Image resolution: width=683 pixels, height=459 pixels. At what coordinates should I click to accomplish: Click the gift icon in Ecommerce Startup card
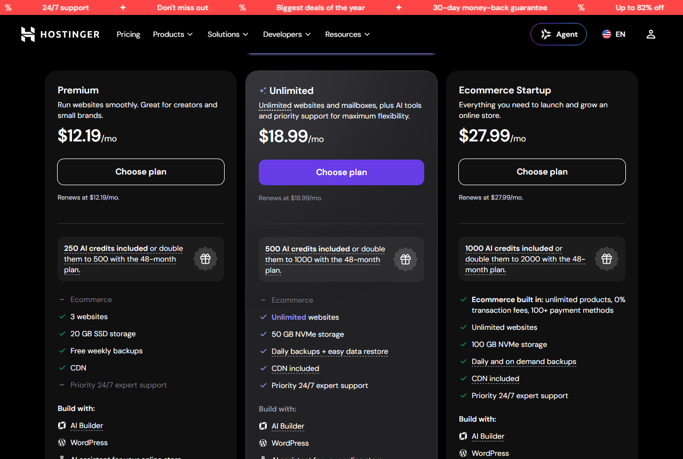coord(607,259)
